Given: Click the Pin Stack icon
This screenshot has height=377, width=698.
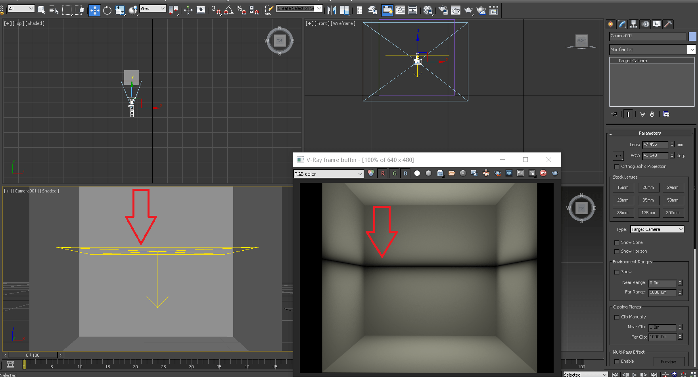Looking at the screenshot, I should click(x=614, y=114).
